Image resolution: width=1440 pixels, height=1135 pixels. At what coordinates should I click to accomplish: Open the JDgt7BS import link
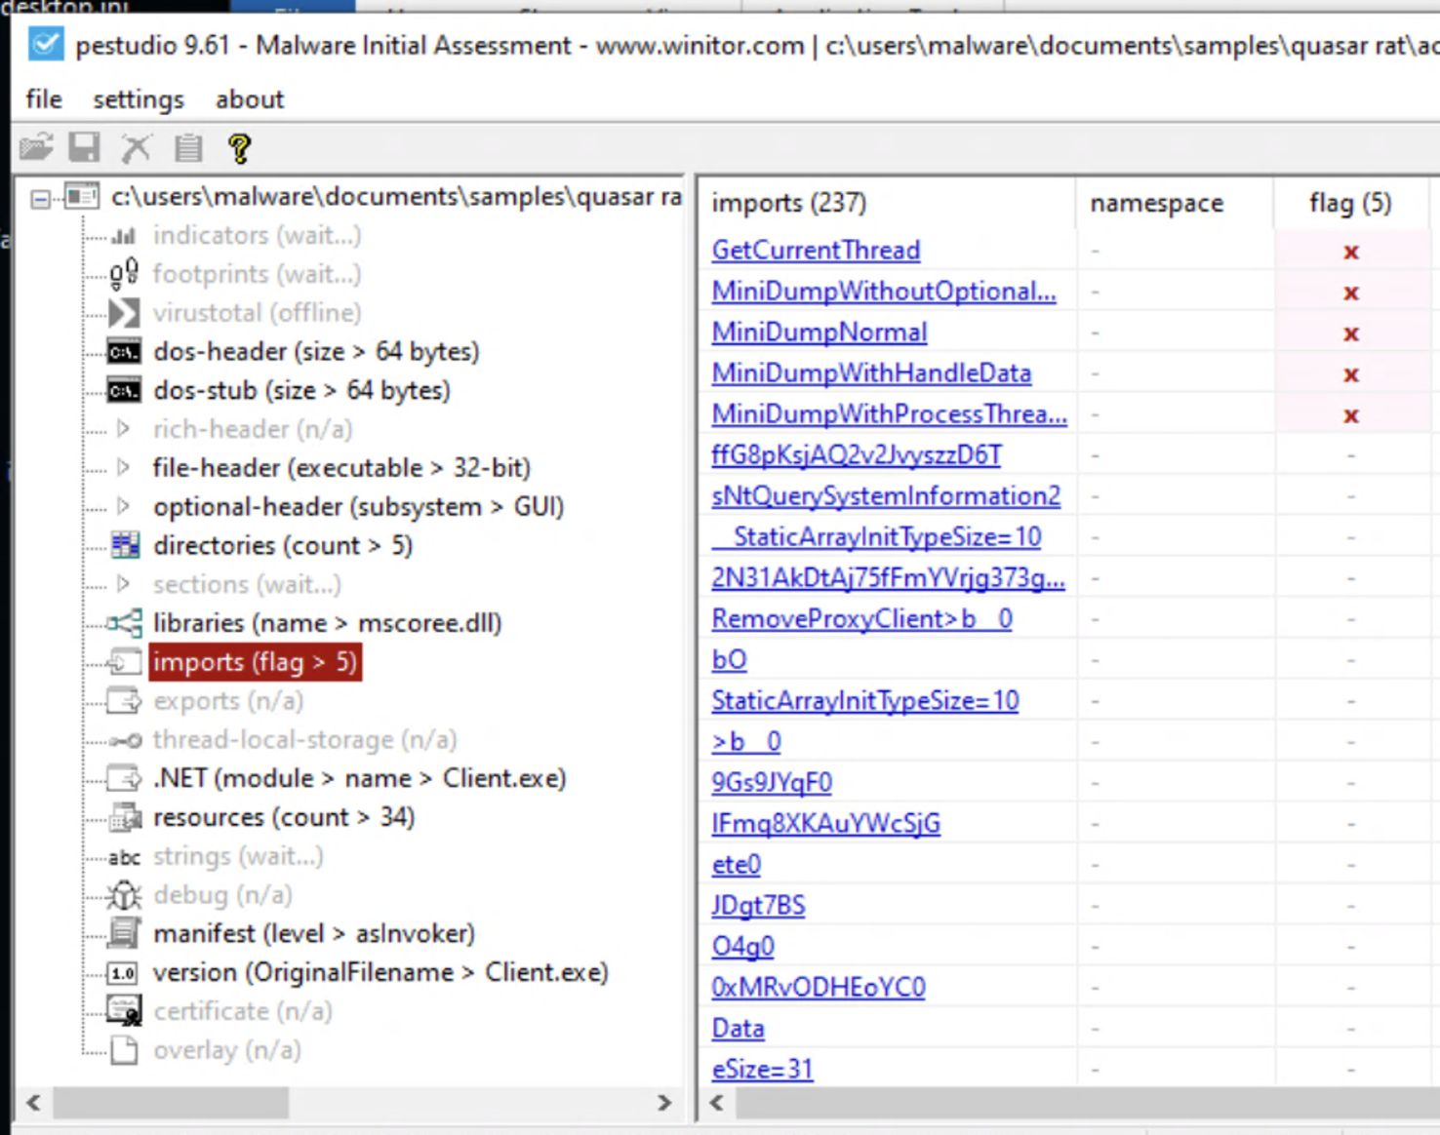(758, 906)
